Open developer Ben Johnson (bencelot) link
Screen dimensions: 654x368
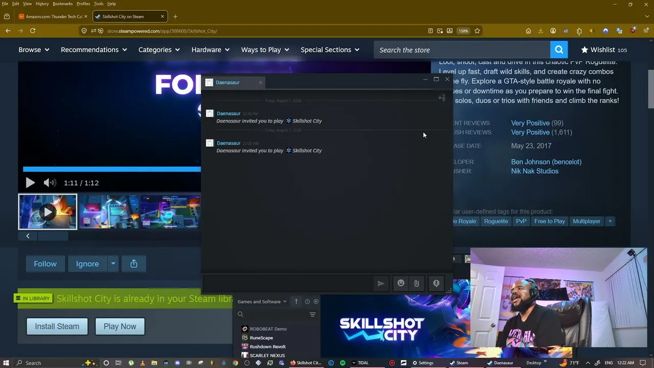546,162
